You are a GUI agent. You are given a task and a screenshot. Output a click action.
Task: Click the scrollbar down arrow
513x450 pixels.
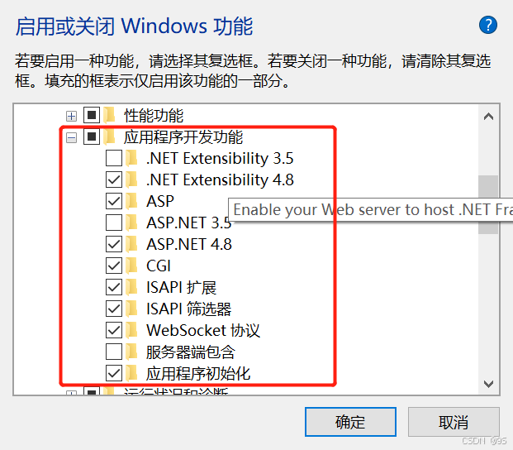pos(487,383)
